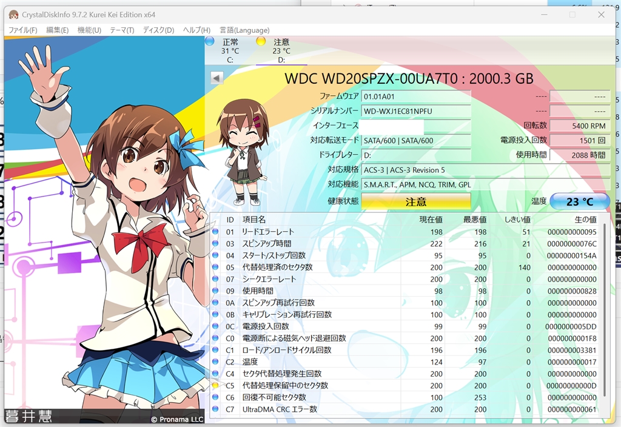Viewport: 621px width, 427px height.
Task: Click the drive letter field D:
Action: click(416, 155)
